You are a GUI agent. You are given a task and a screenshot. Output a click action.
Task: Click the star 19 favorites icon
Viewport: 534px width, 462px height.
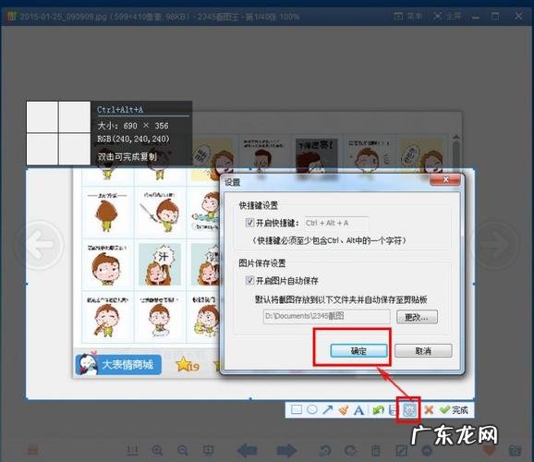tap(188, 365)
